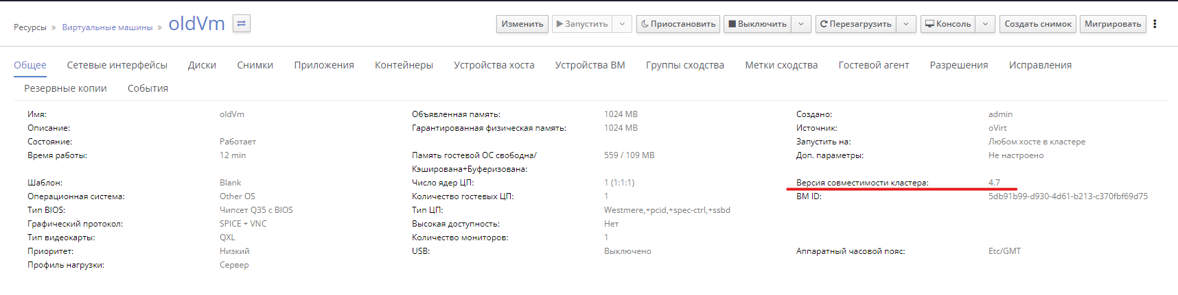Click the Приостановить suspend button
Screen dimensions: 1178x295
click(678, 24)
